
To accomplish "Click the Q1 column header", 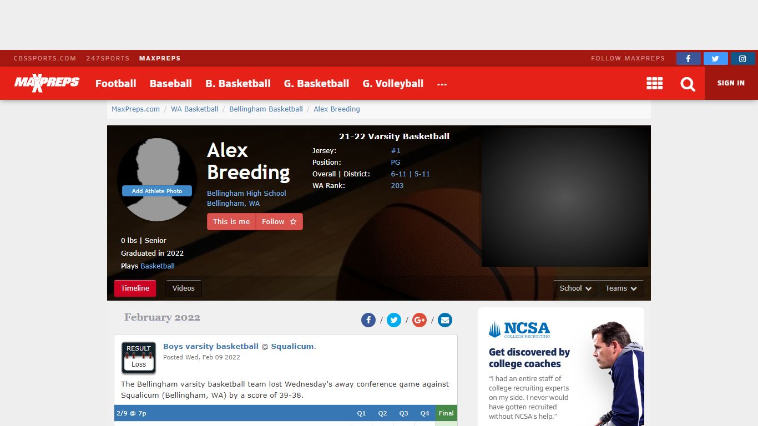I will click(362, 413).
